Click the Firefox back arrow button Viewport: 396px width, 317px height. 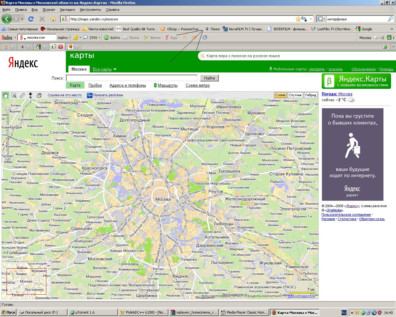click(x=6, y=19)
